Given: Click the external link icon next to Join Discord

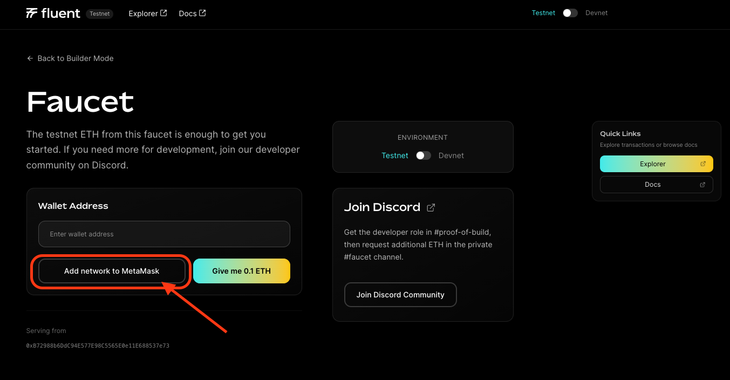Looking at the screenshot, I should coord(431,207).
